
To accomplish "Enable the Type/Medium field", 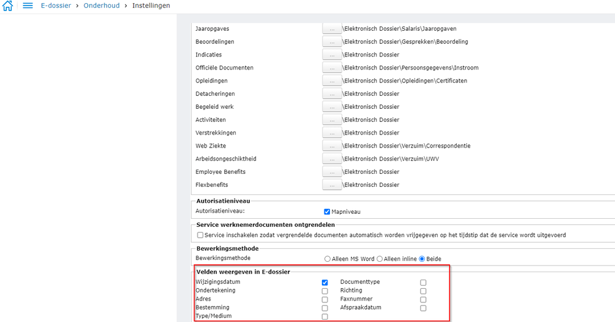I will point(325,317).
